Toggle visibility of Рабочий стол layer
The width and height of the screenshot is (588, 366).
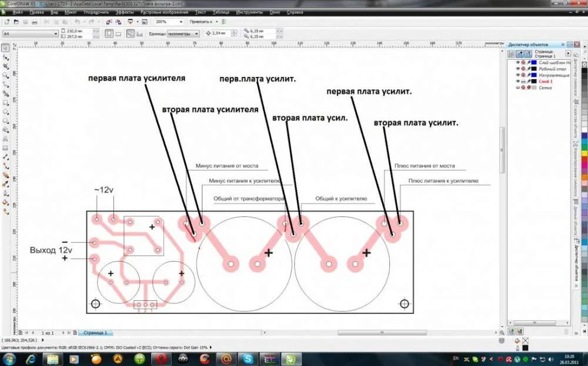(518, 69)
